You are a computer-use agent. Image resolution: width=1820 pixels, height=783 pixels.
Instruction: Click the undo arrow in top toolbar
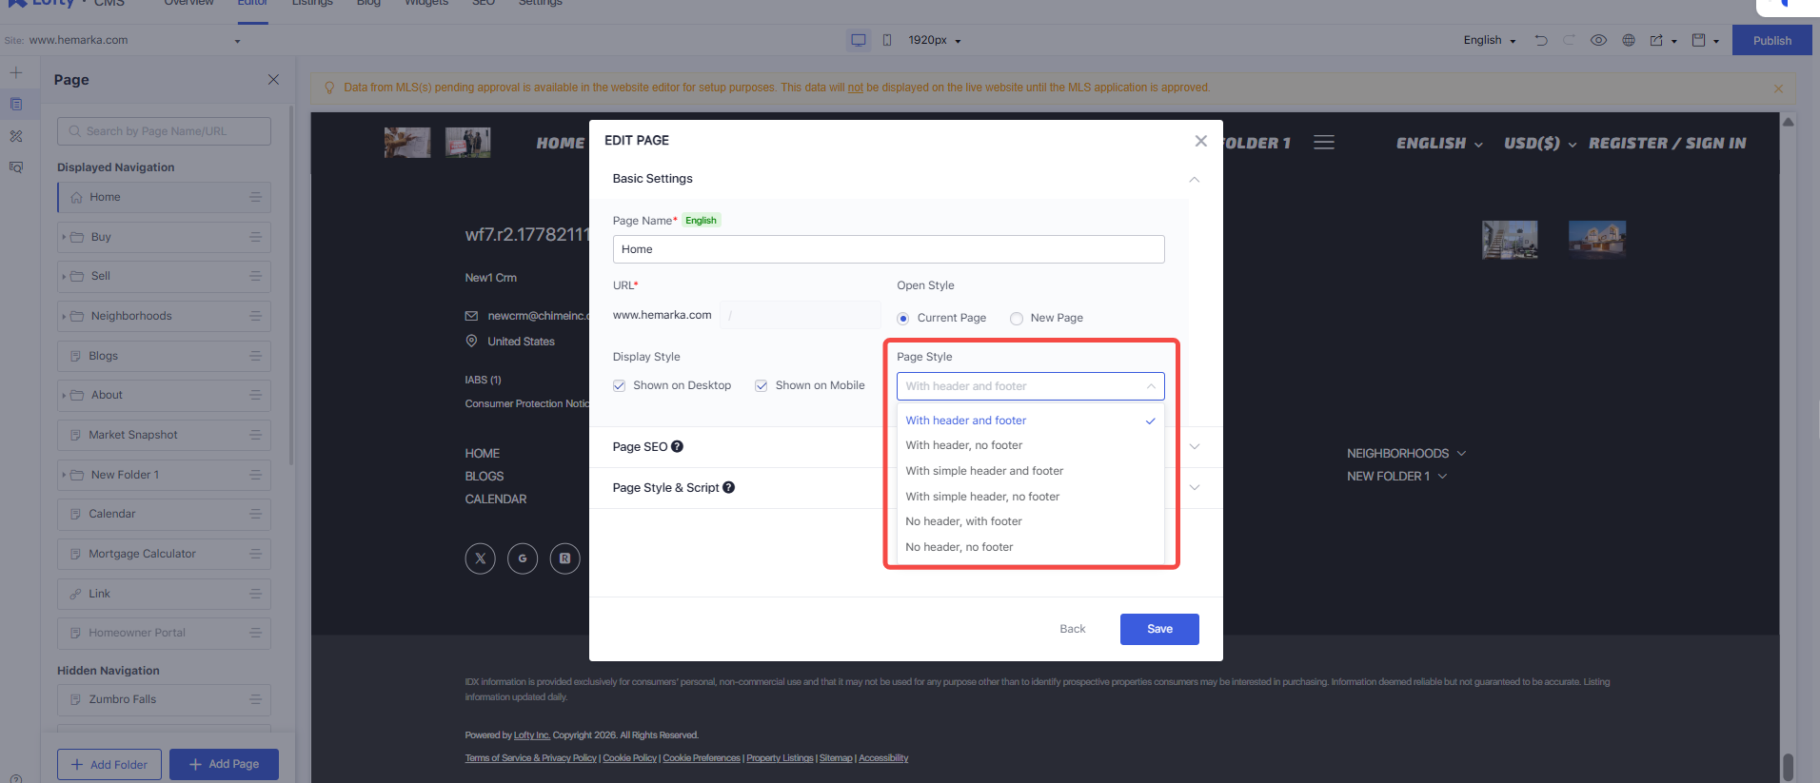(1541, 40)
